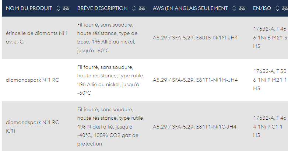Open the diamondspark Ni1 RC (C1) product
The height and width of the screenshot is (151, 288).
pyautogui.click(x=32, y=127)
